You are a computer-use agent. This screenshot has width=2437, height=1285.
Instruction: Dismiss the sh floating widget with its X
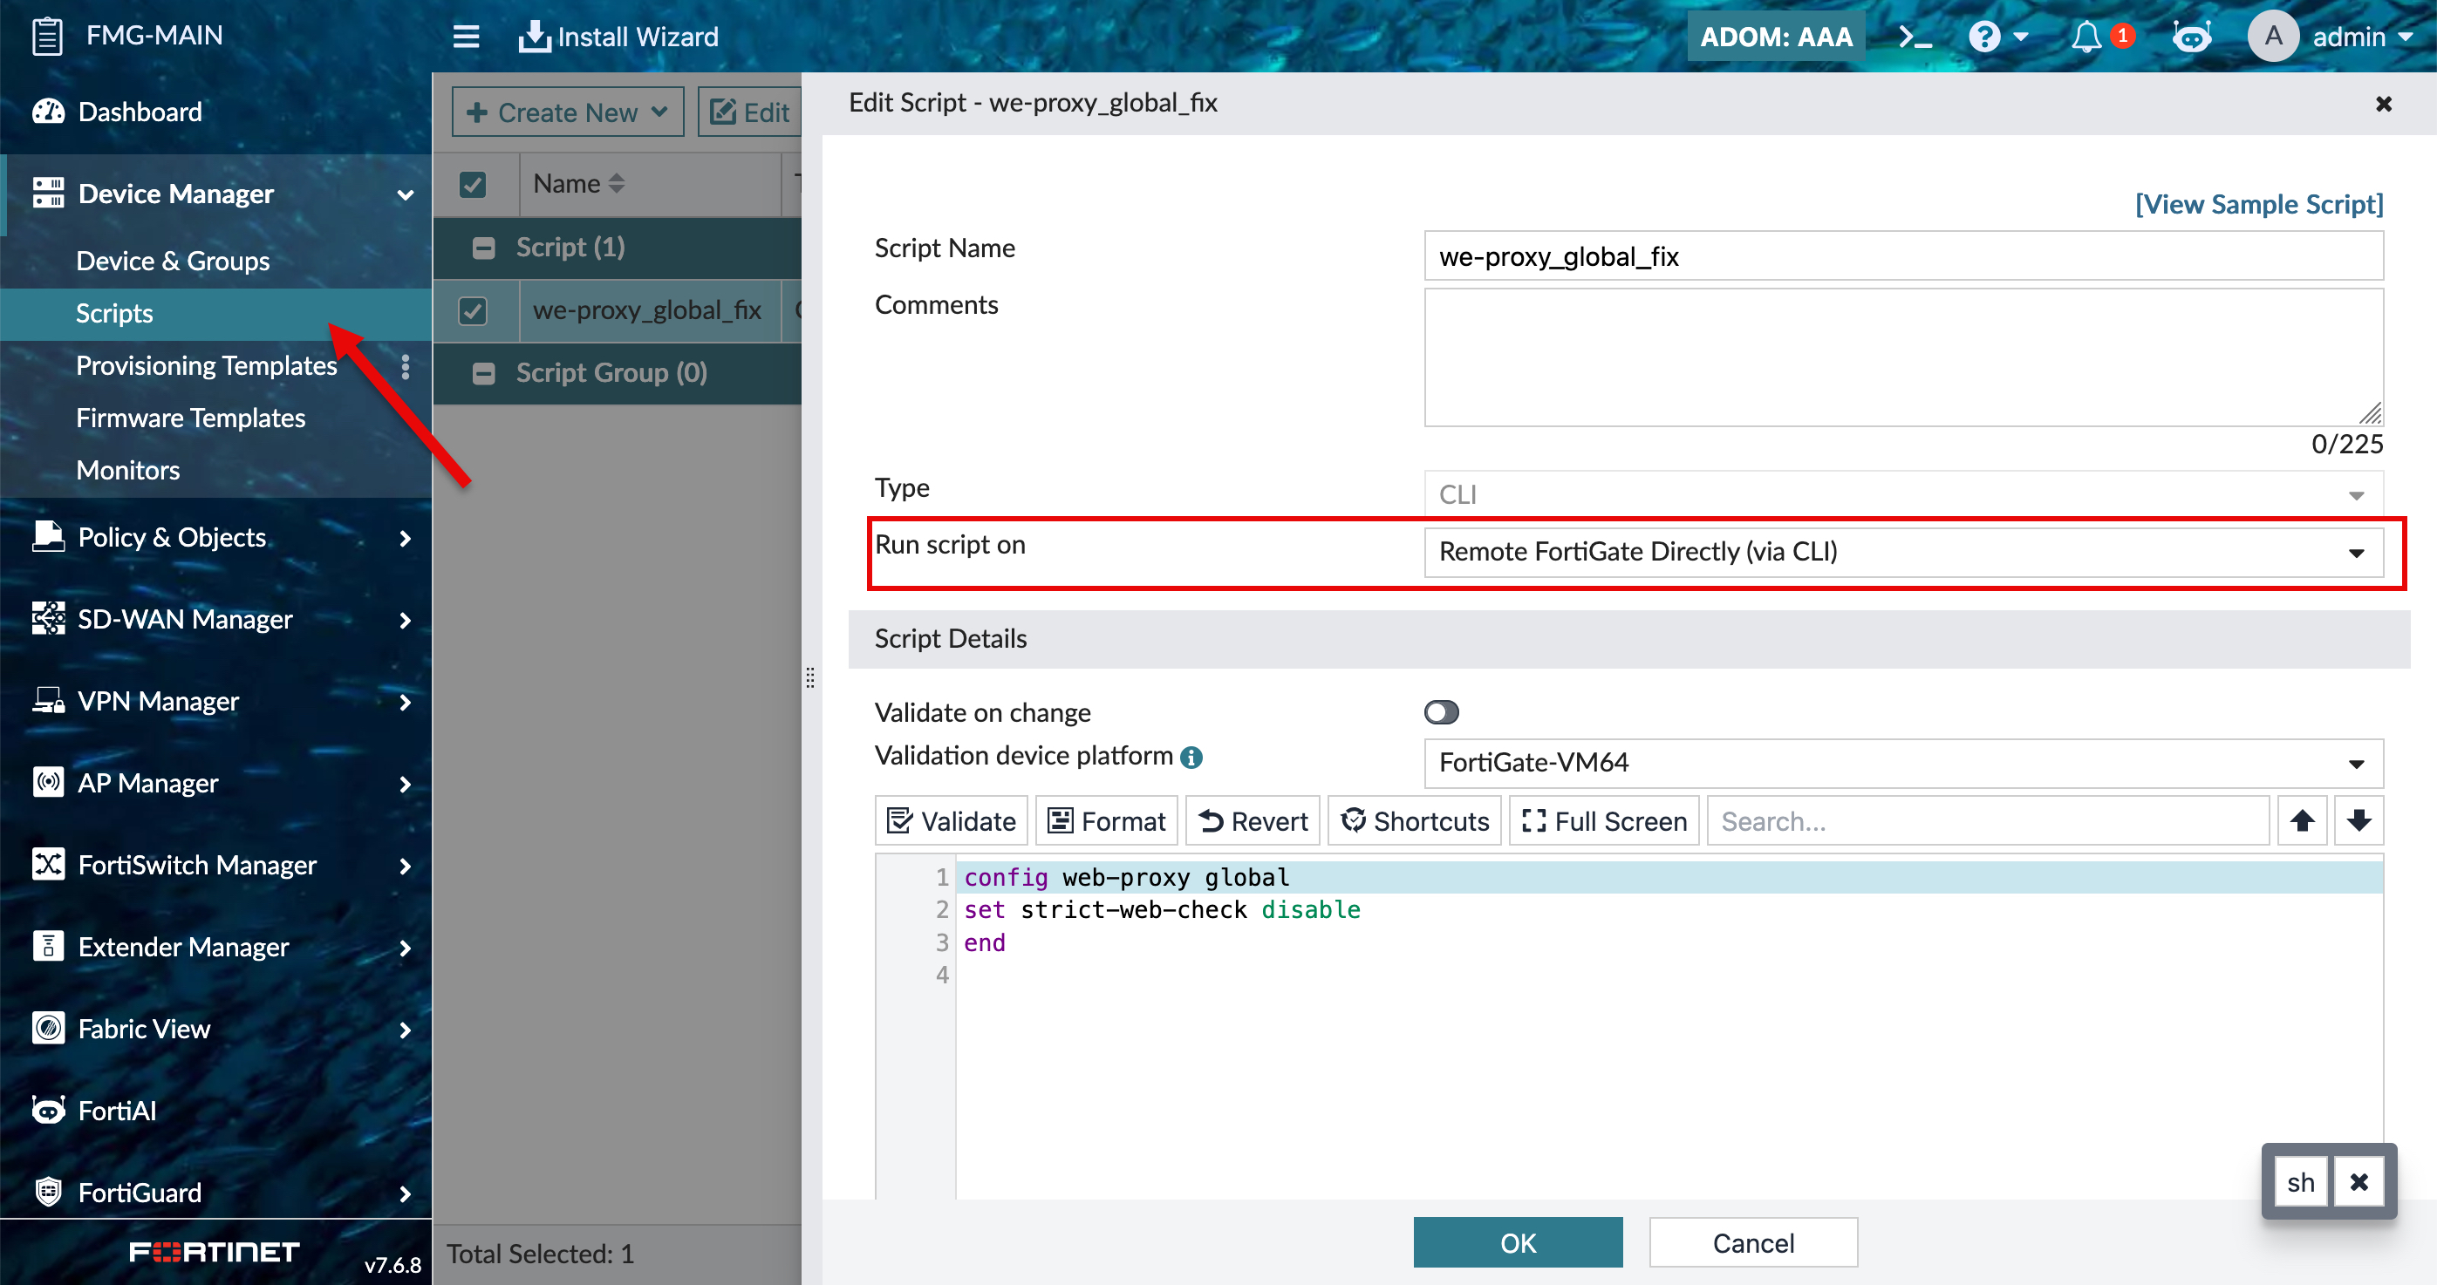tap(2359, 1181)
